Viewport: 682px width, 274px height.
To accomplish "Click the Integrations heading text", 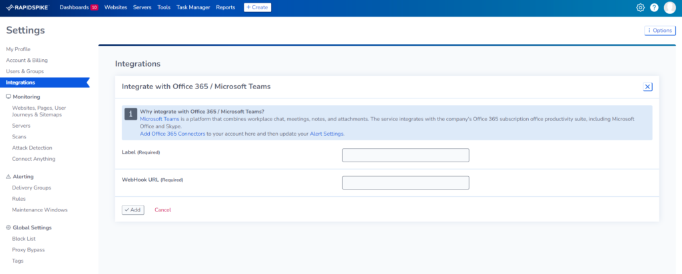I will 138,64.
